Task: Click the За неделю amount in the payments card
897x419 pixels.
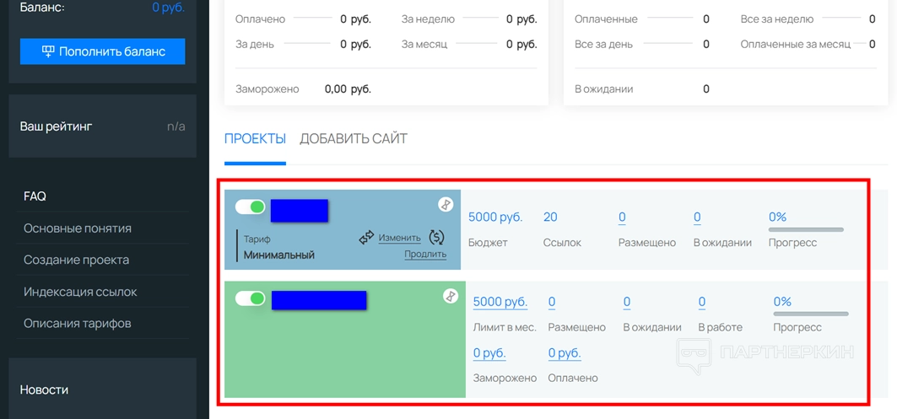Action: pyautogui.click(x=521, y=19)
